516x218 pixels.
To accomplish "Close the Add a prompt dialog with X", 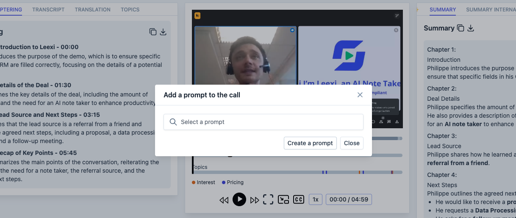I will pyautogui.click(x=360, y=95).
